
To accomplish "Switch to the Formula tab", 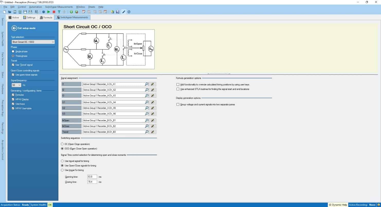I will pyautogui.click(x=46, y=17).
